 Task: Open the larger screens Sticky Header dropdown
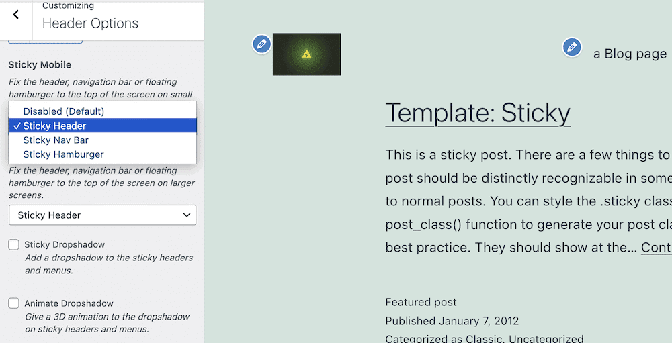click(x=103, y=215)
